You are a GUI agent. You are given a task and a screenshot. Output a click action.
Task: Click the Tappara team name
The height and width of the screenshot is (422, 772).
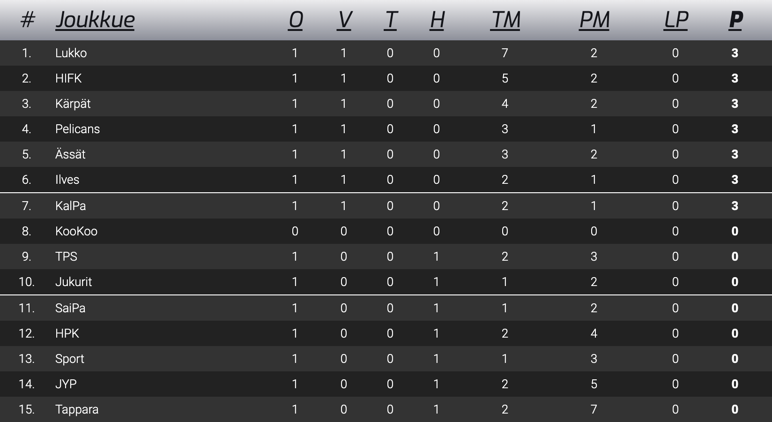pyautogui.click(x=77, y=409)
